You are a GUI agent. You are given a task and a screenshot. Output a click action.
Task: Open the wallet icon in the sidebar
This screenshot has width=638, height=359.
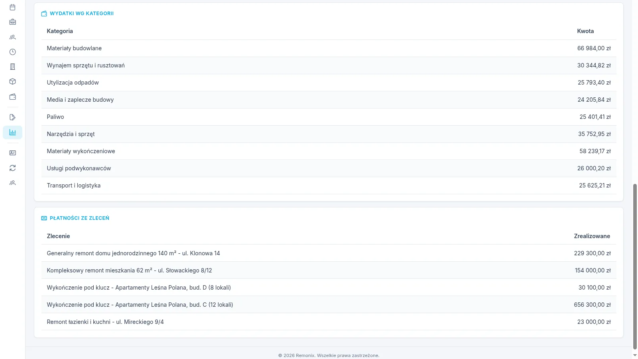click(12, 97)
